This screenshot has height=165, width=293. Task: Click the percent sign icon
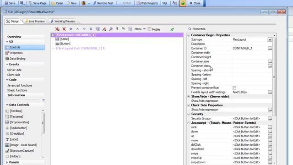click(x=124, y=28)
